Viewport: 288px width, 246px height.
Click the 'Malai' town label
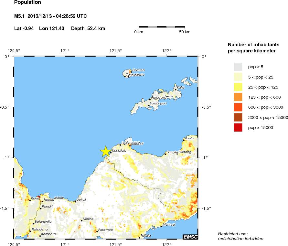point(59,198)
